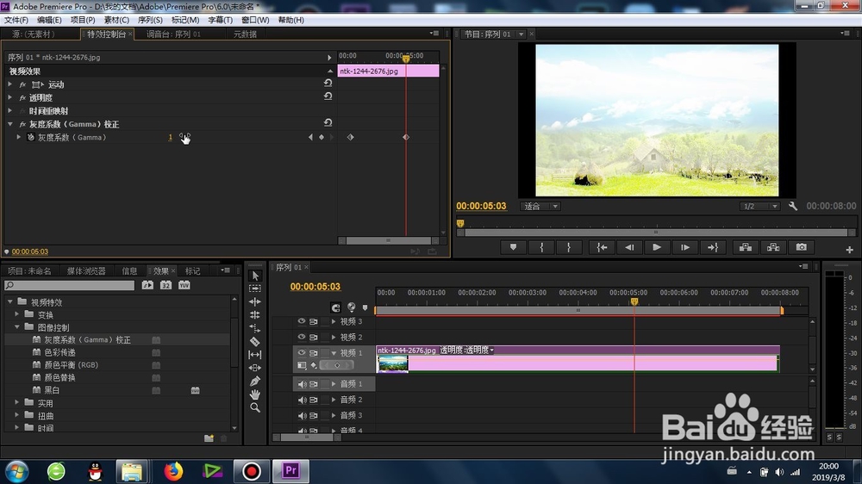Click the Lift button
Viewport: 862px width, 484px height.
tap(746, 247)
